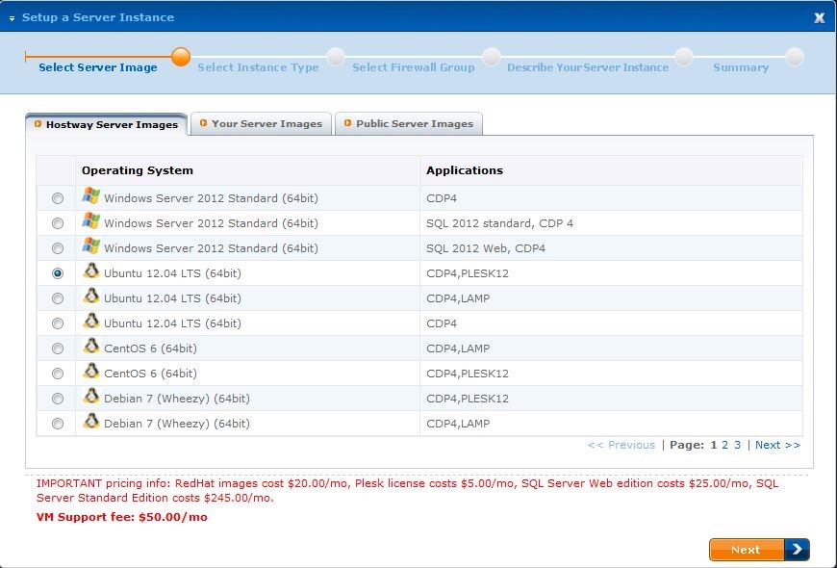
Task: Click the orange progress circle for Select Server Image
Action: 181,57
